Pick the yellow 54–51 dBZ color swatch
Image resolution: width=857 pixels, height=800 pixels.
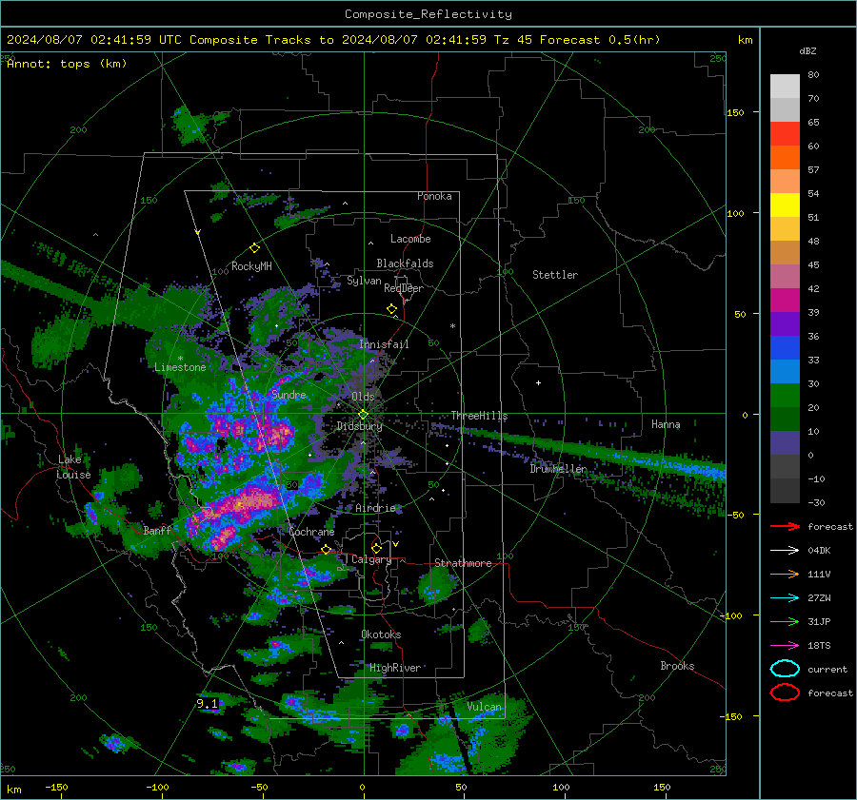tap(785, 205)
